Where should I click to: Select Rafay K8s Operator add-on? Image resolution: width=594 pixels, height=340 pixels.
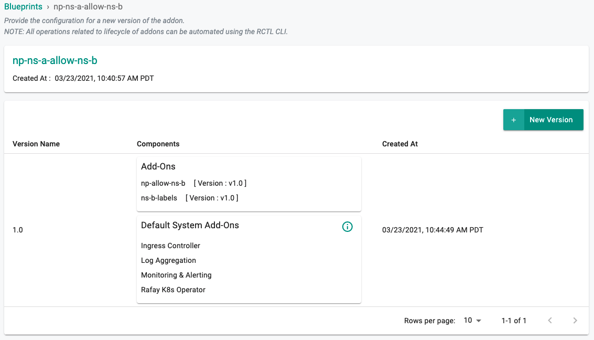(173, 290)
